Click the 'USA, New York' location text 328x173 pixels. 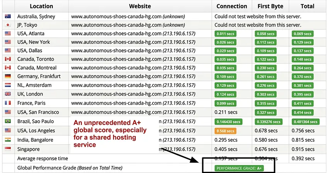34,42
